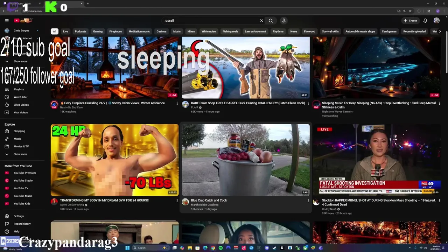Select the Fireplaces filter chip

point(115,31)
